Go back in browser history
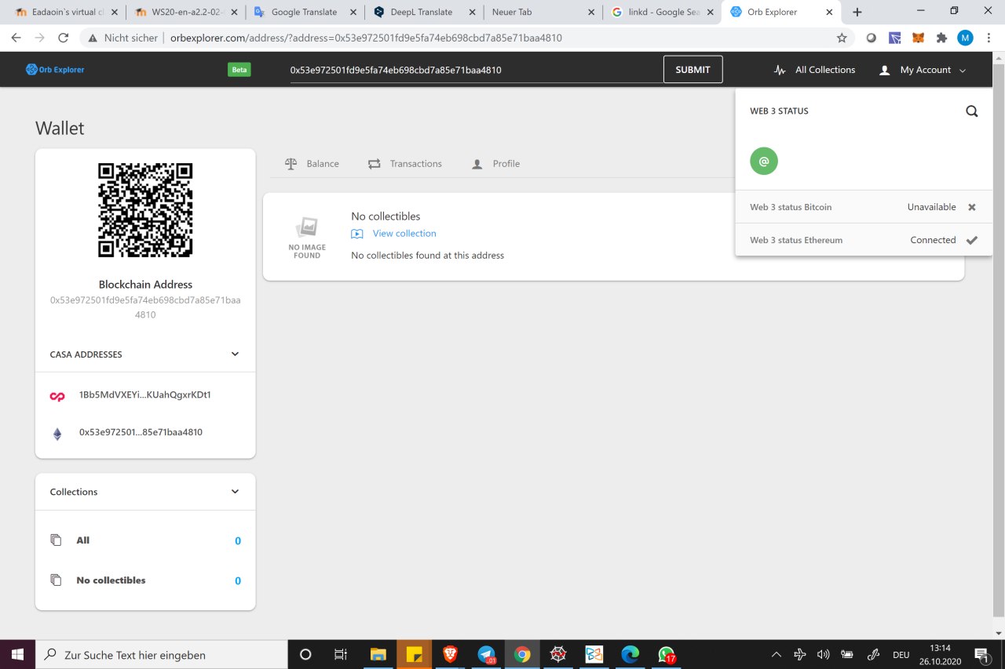 pyautogui.click(x=16, y=38)
